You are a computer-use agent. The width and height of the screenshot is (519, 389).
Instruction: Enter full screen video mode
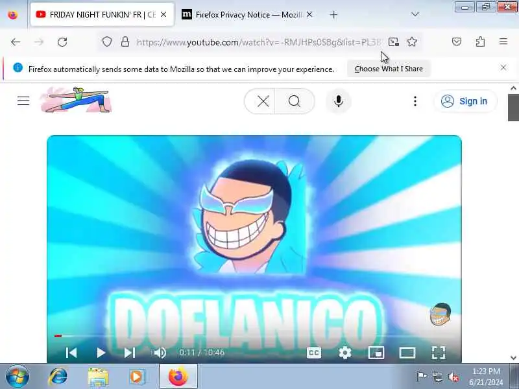[439, 353]
